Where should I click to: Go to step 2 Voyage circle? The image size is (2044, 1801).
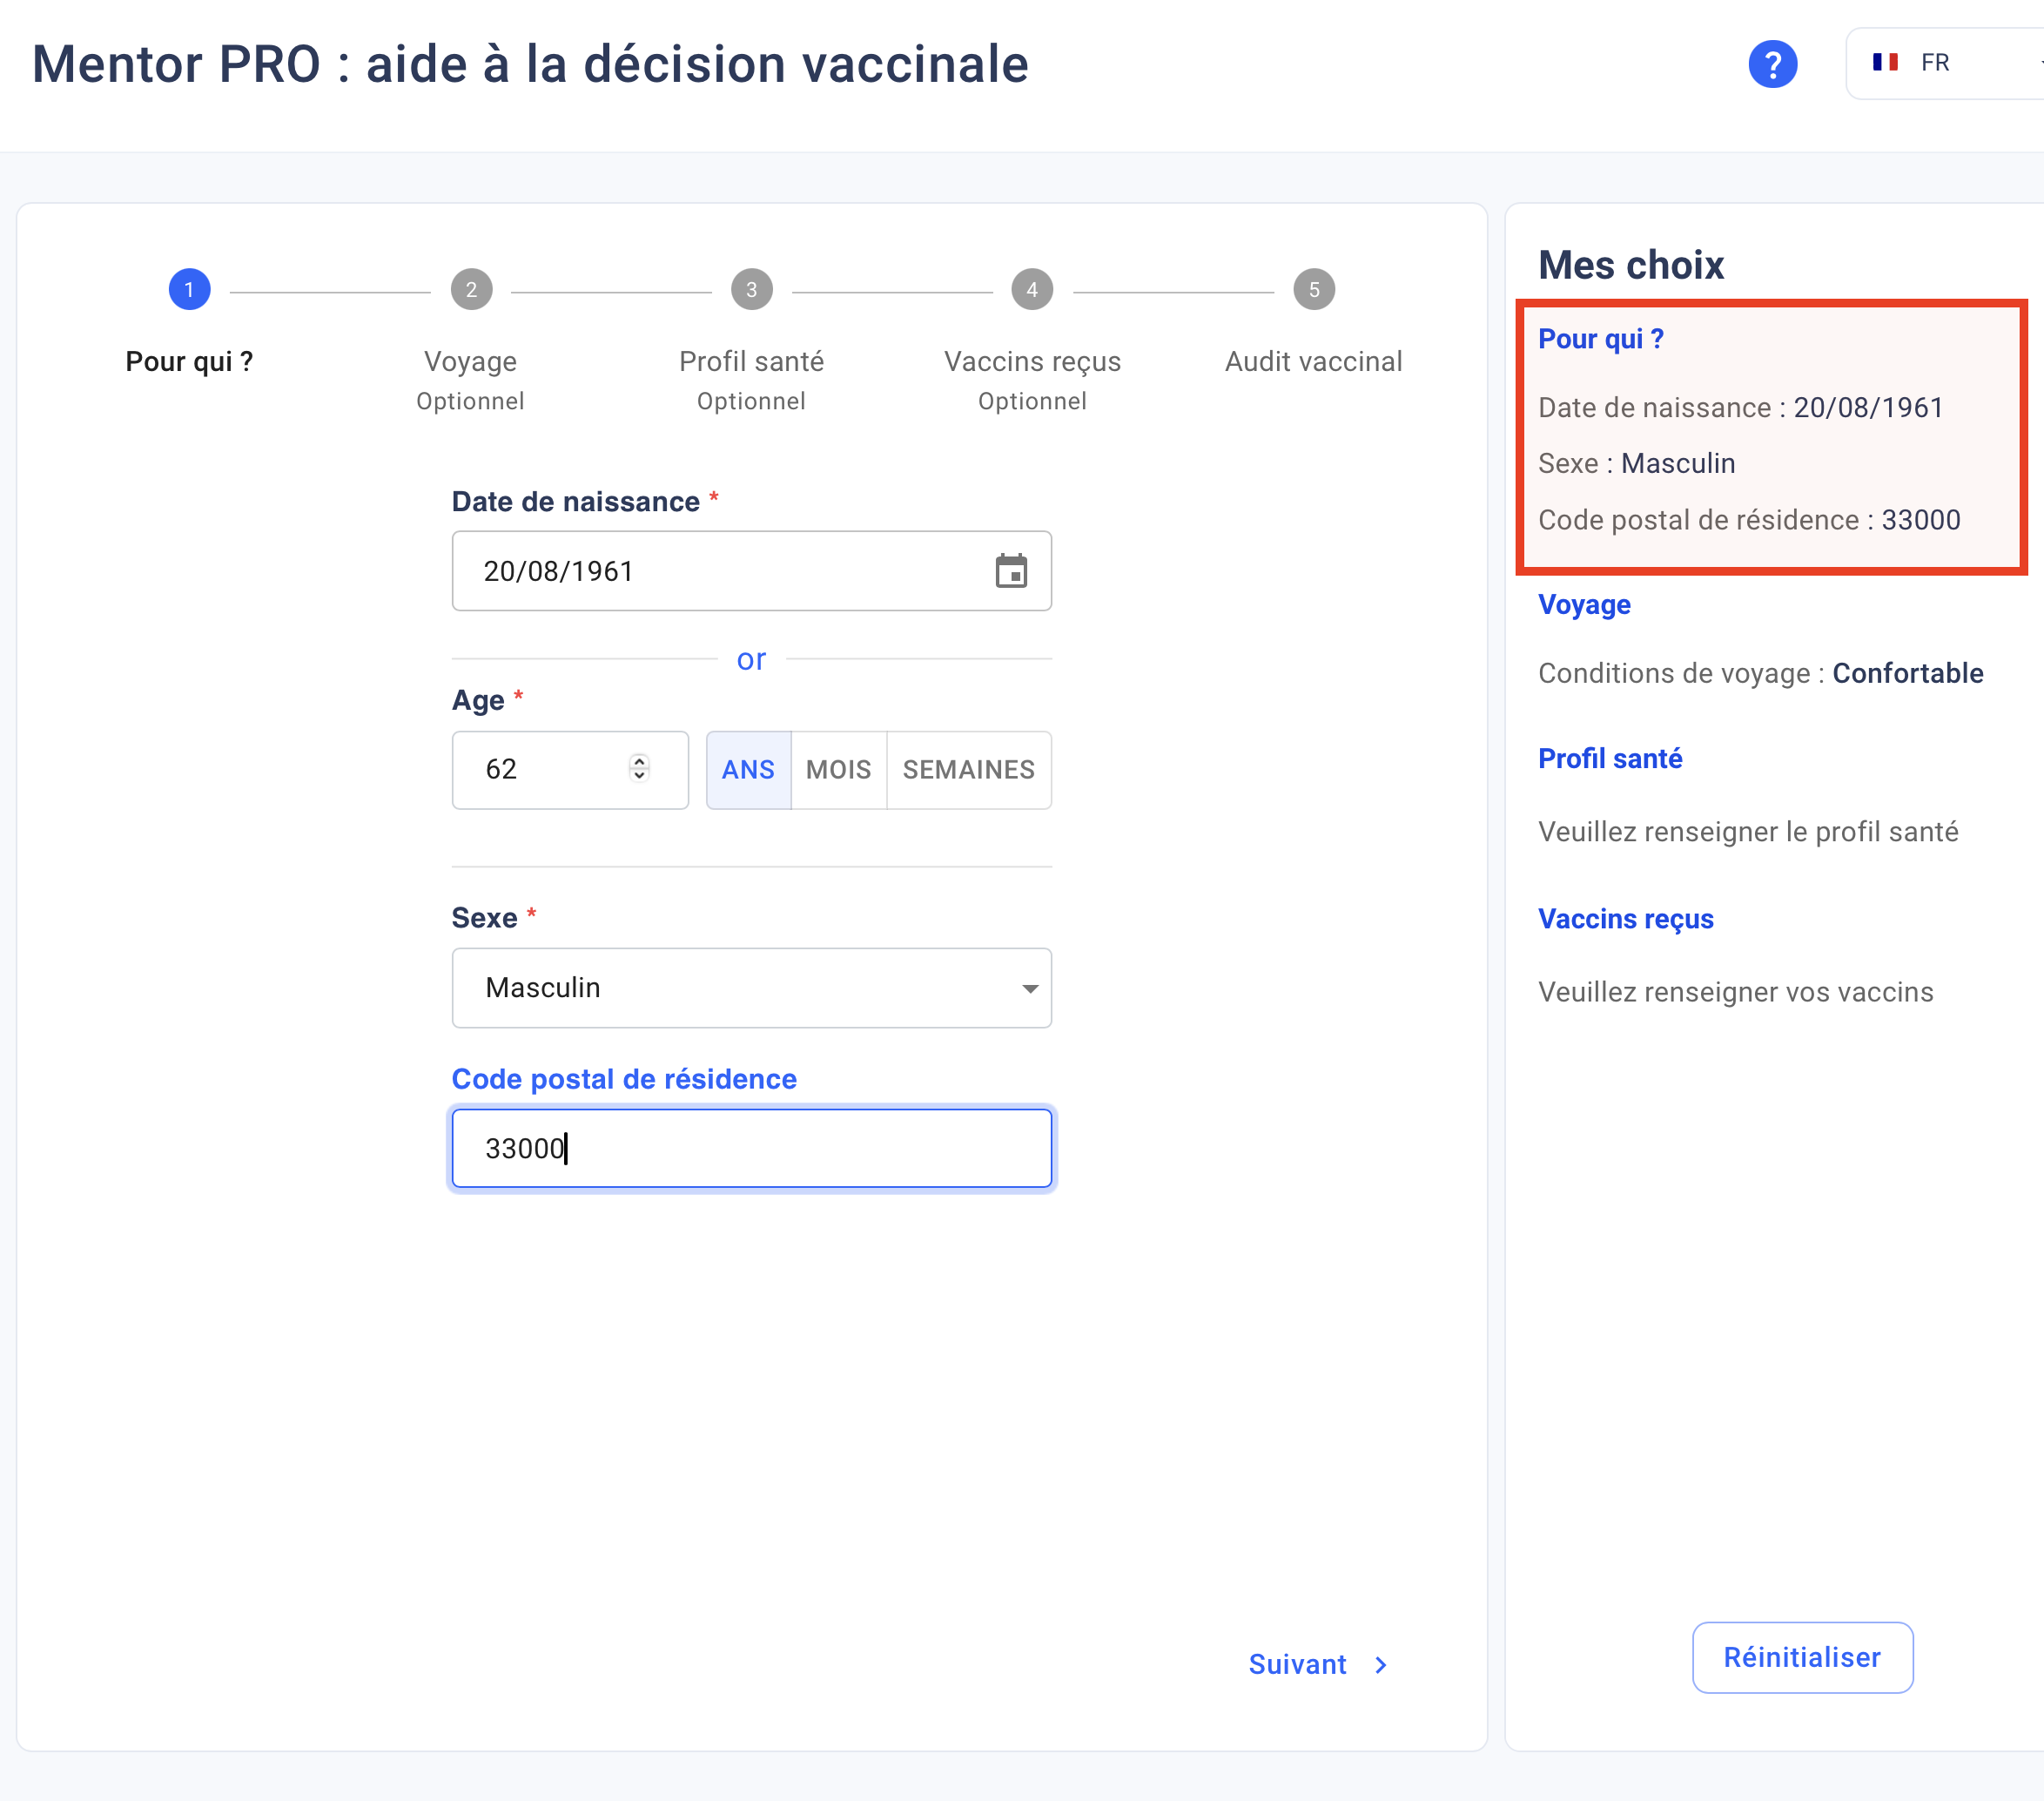(471, 290)
